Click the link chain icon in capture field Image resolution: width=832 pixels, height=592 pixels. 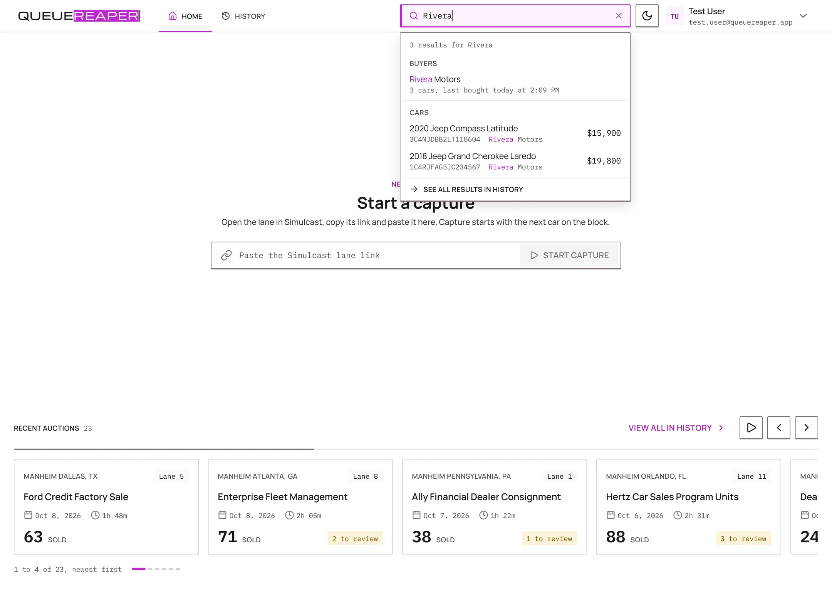pyautogui.click(x=226, y=255)
